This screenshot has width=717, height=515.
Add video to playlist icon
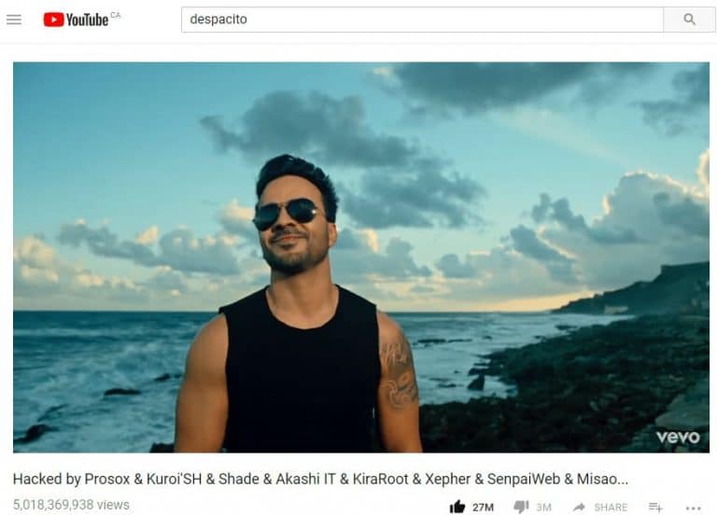[655, 507]
